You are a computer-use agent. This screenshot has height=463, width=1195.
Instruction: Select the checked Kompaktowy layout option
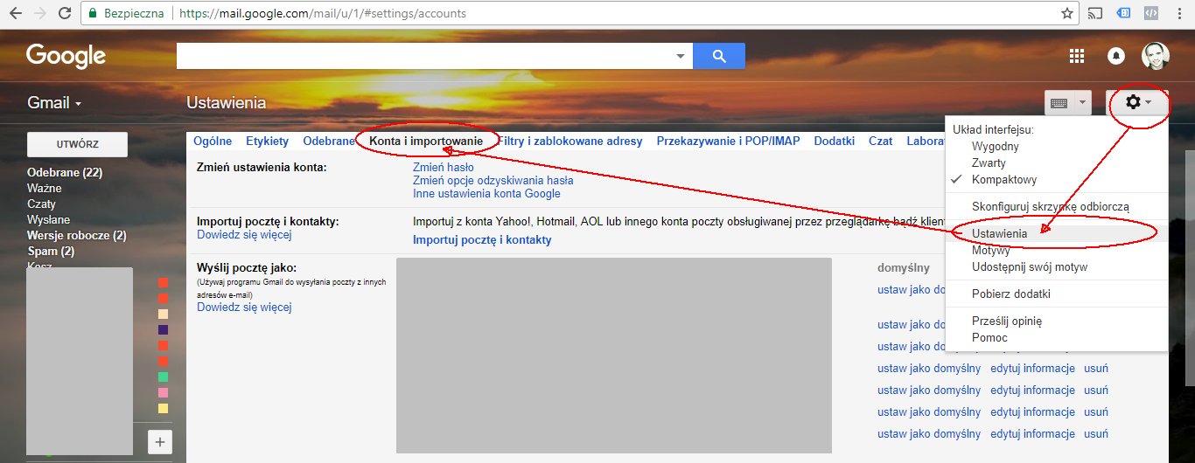(1003, 180)
